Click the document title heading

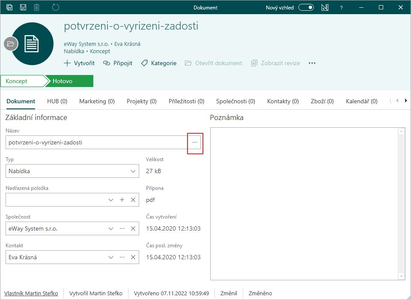pos(131,26)
